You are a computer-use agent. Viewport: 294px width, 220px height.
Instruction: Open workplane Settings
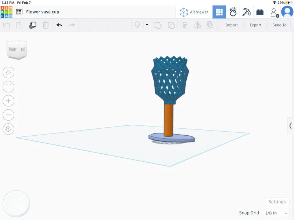(x=277, y=202)
